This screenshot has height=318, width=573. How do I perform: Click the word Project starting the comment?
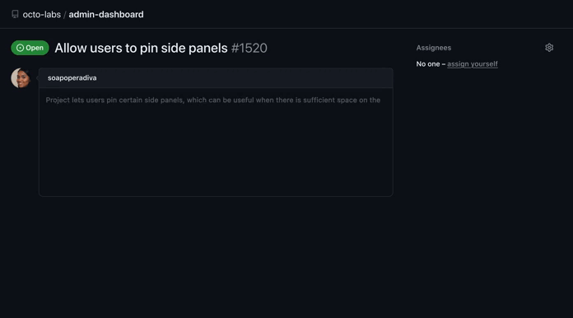58,101
